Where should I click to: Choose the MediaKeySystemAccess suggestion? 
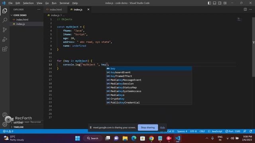pos(149,91)
